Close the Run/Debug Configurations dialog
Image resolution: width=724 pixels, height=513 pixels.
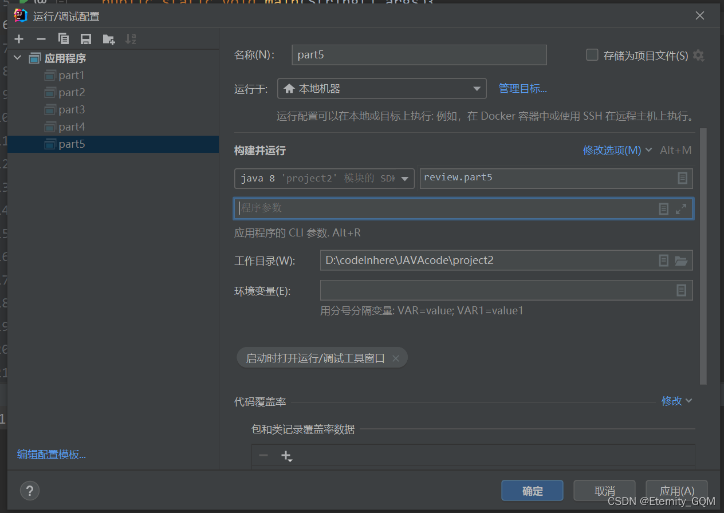tap(700, 15)
